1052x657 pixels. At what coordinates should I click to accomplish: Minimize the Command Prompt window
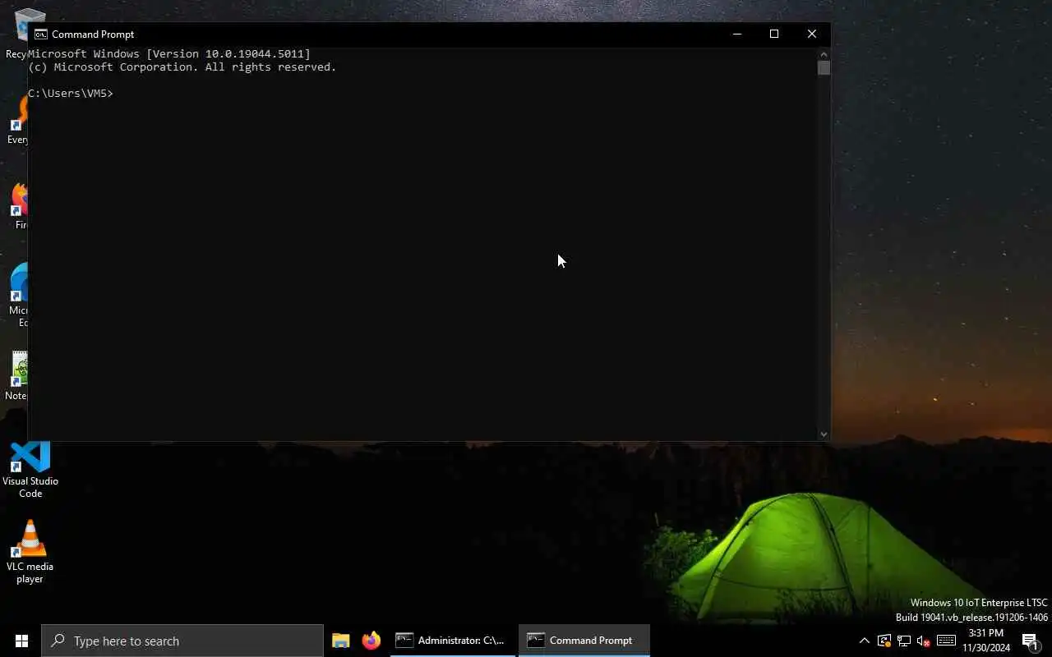[737, 34]
